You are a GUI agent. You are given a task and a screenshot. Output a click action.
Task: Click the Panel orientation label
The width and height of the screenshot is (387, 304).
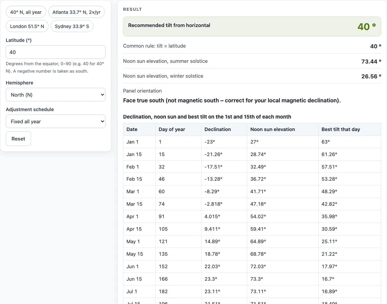(142, 91)
